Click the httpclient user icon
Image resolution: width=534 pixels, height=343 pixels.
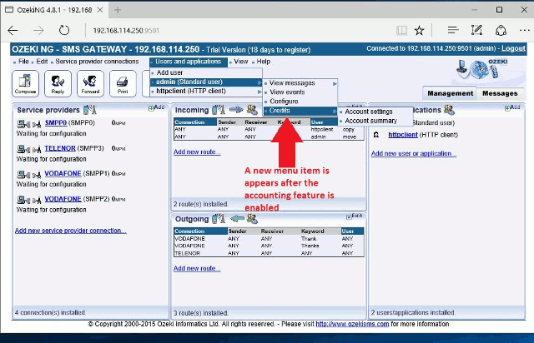[x=376, y=135]
